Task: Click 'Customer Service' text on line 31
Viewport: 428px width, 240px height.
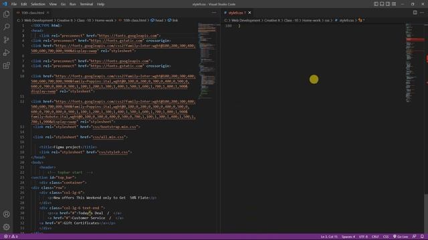Action: click(x=88, y=218)
